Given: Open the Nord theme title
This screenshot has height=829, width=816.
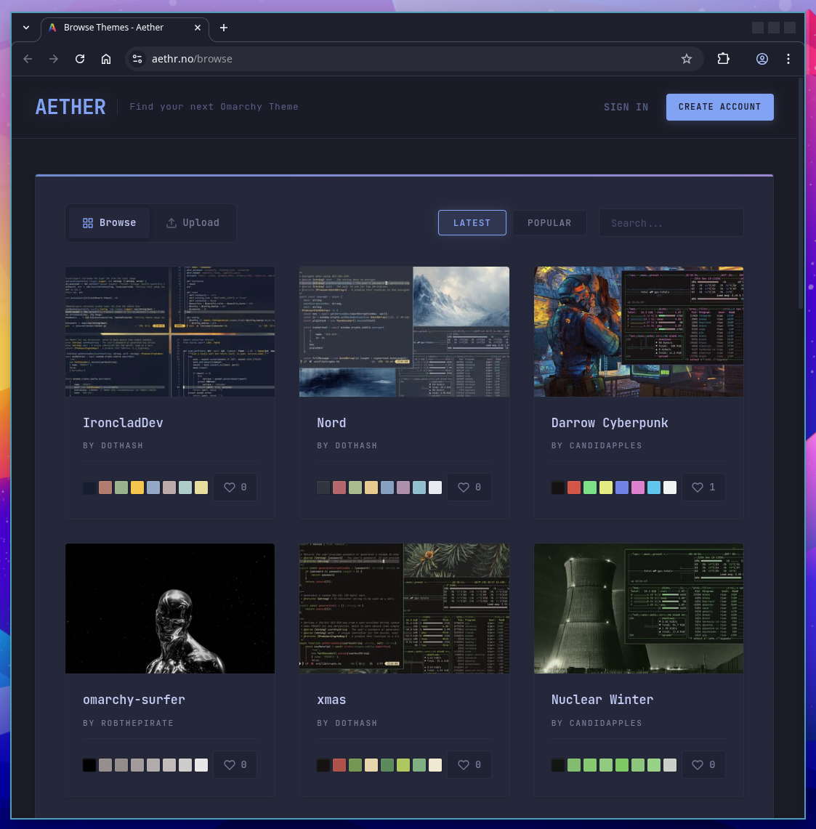Looking at the screenshot, I should pos(331,423).
